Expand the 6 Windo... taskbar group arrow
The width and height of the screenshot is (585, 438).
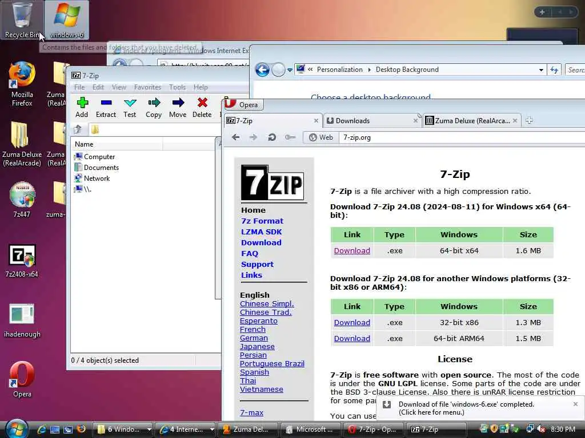[149, 429]
